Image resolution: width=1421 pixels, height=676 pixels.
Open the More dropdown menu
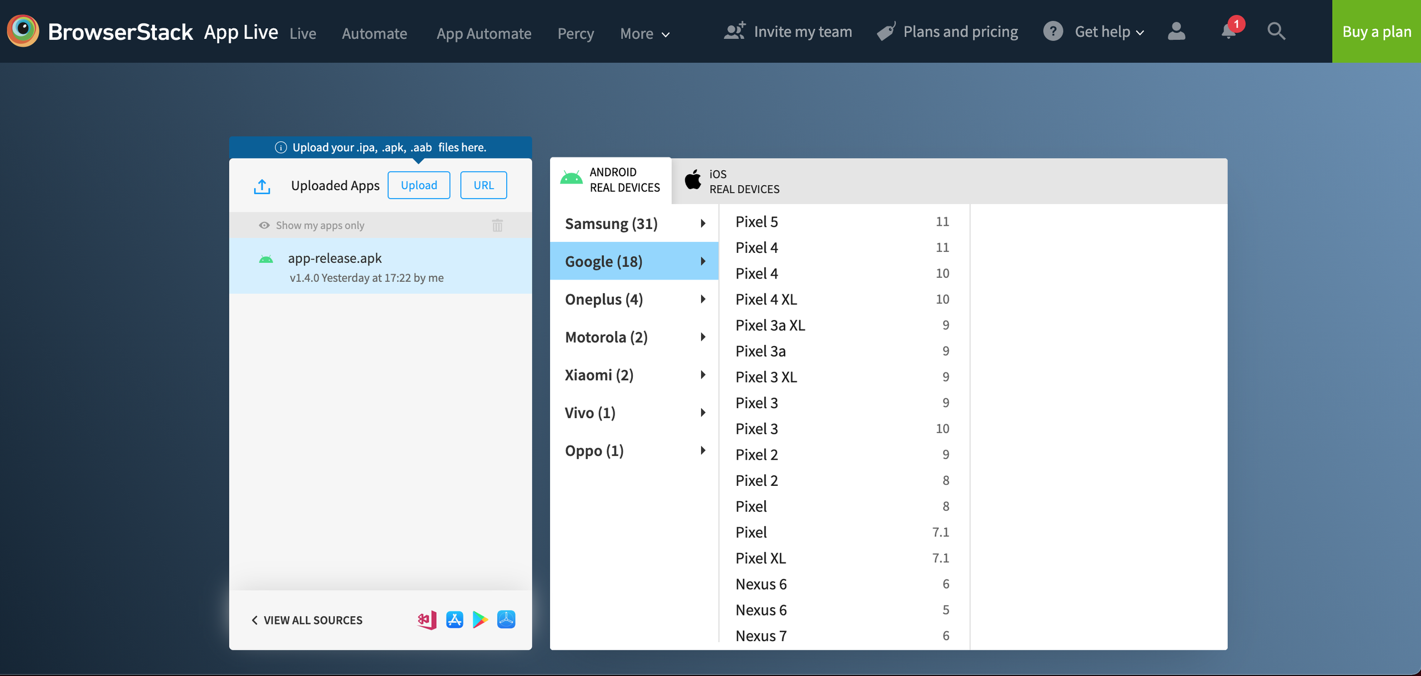coord(645,33)
